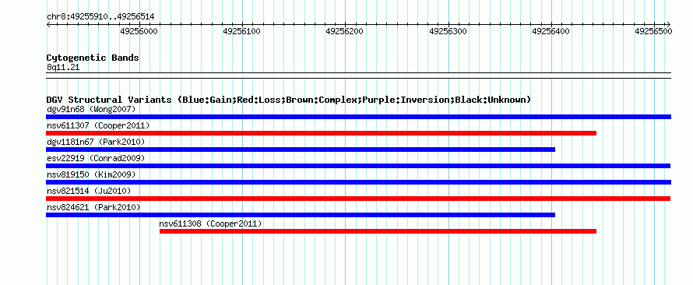This screenshot has height=285, width=693.
Task: Click the red nsv611307 loss bar
Action: [x=322, y=133]
